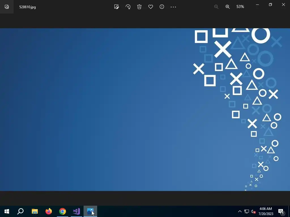The image size is (290, 217).
Task: Click the 53% zoom level
Action: (240, 7)
